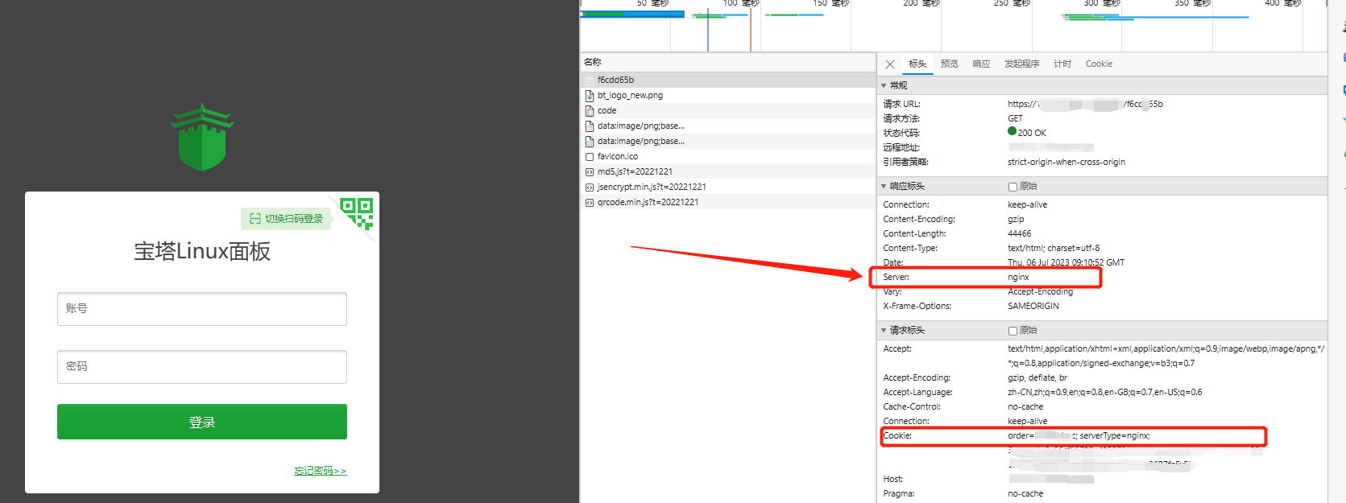Click the strict-origin-when-cross-origin value
1346x503 pixels.
click(1066, 162)
